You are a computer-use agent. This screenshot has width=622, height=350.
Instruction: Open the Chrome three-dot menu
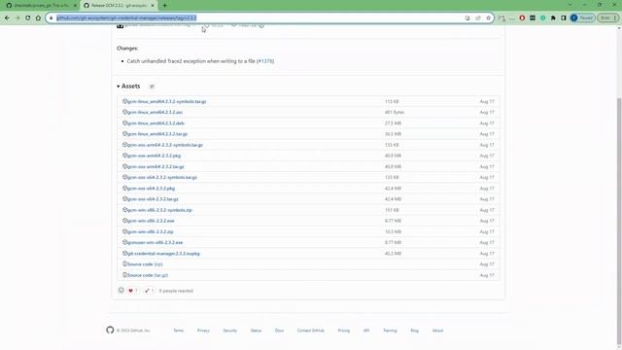pyautogui.click(x=615, y=17)
